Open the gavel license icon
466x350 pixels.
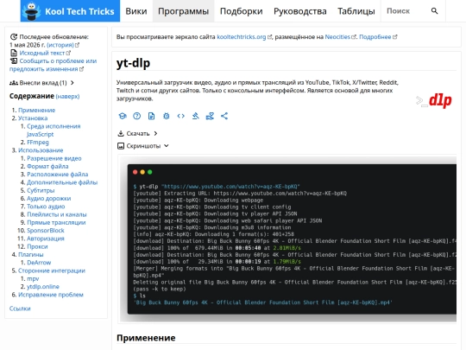coord(195,116)
